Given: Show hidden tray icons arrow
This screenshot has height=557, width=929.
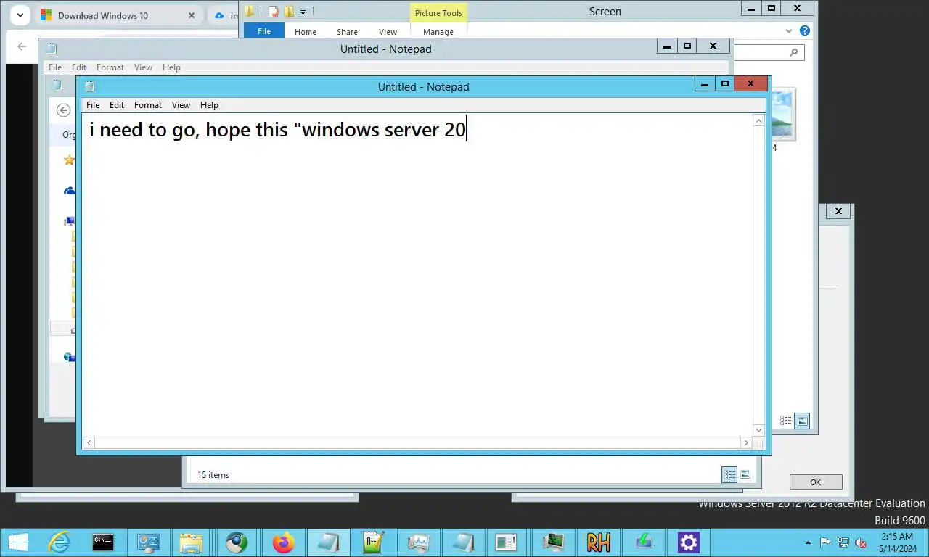Looking at the screenshot, I should [x=809, y=542].
